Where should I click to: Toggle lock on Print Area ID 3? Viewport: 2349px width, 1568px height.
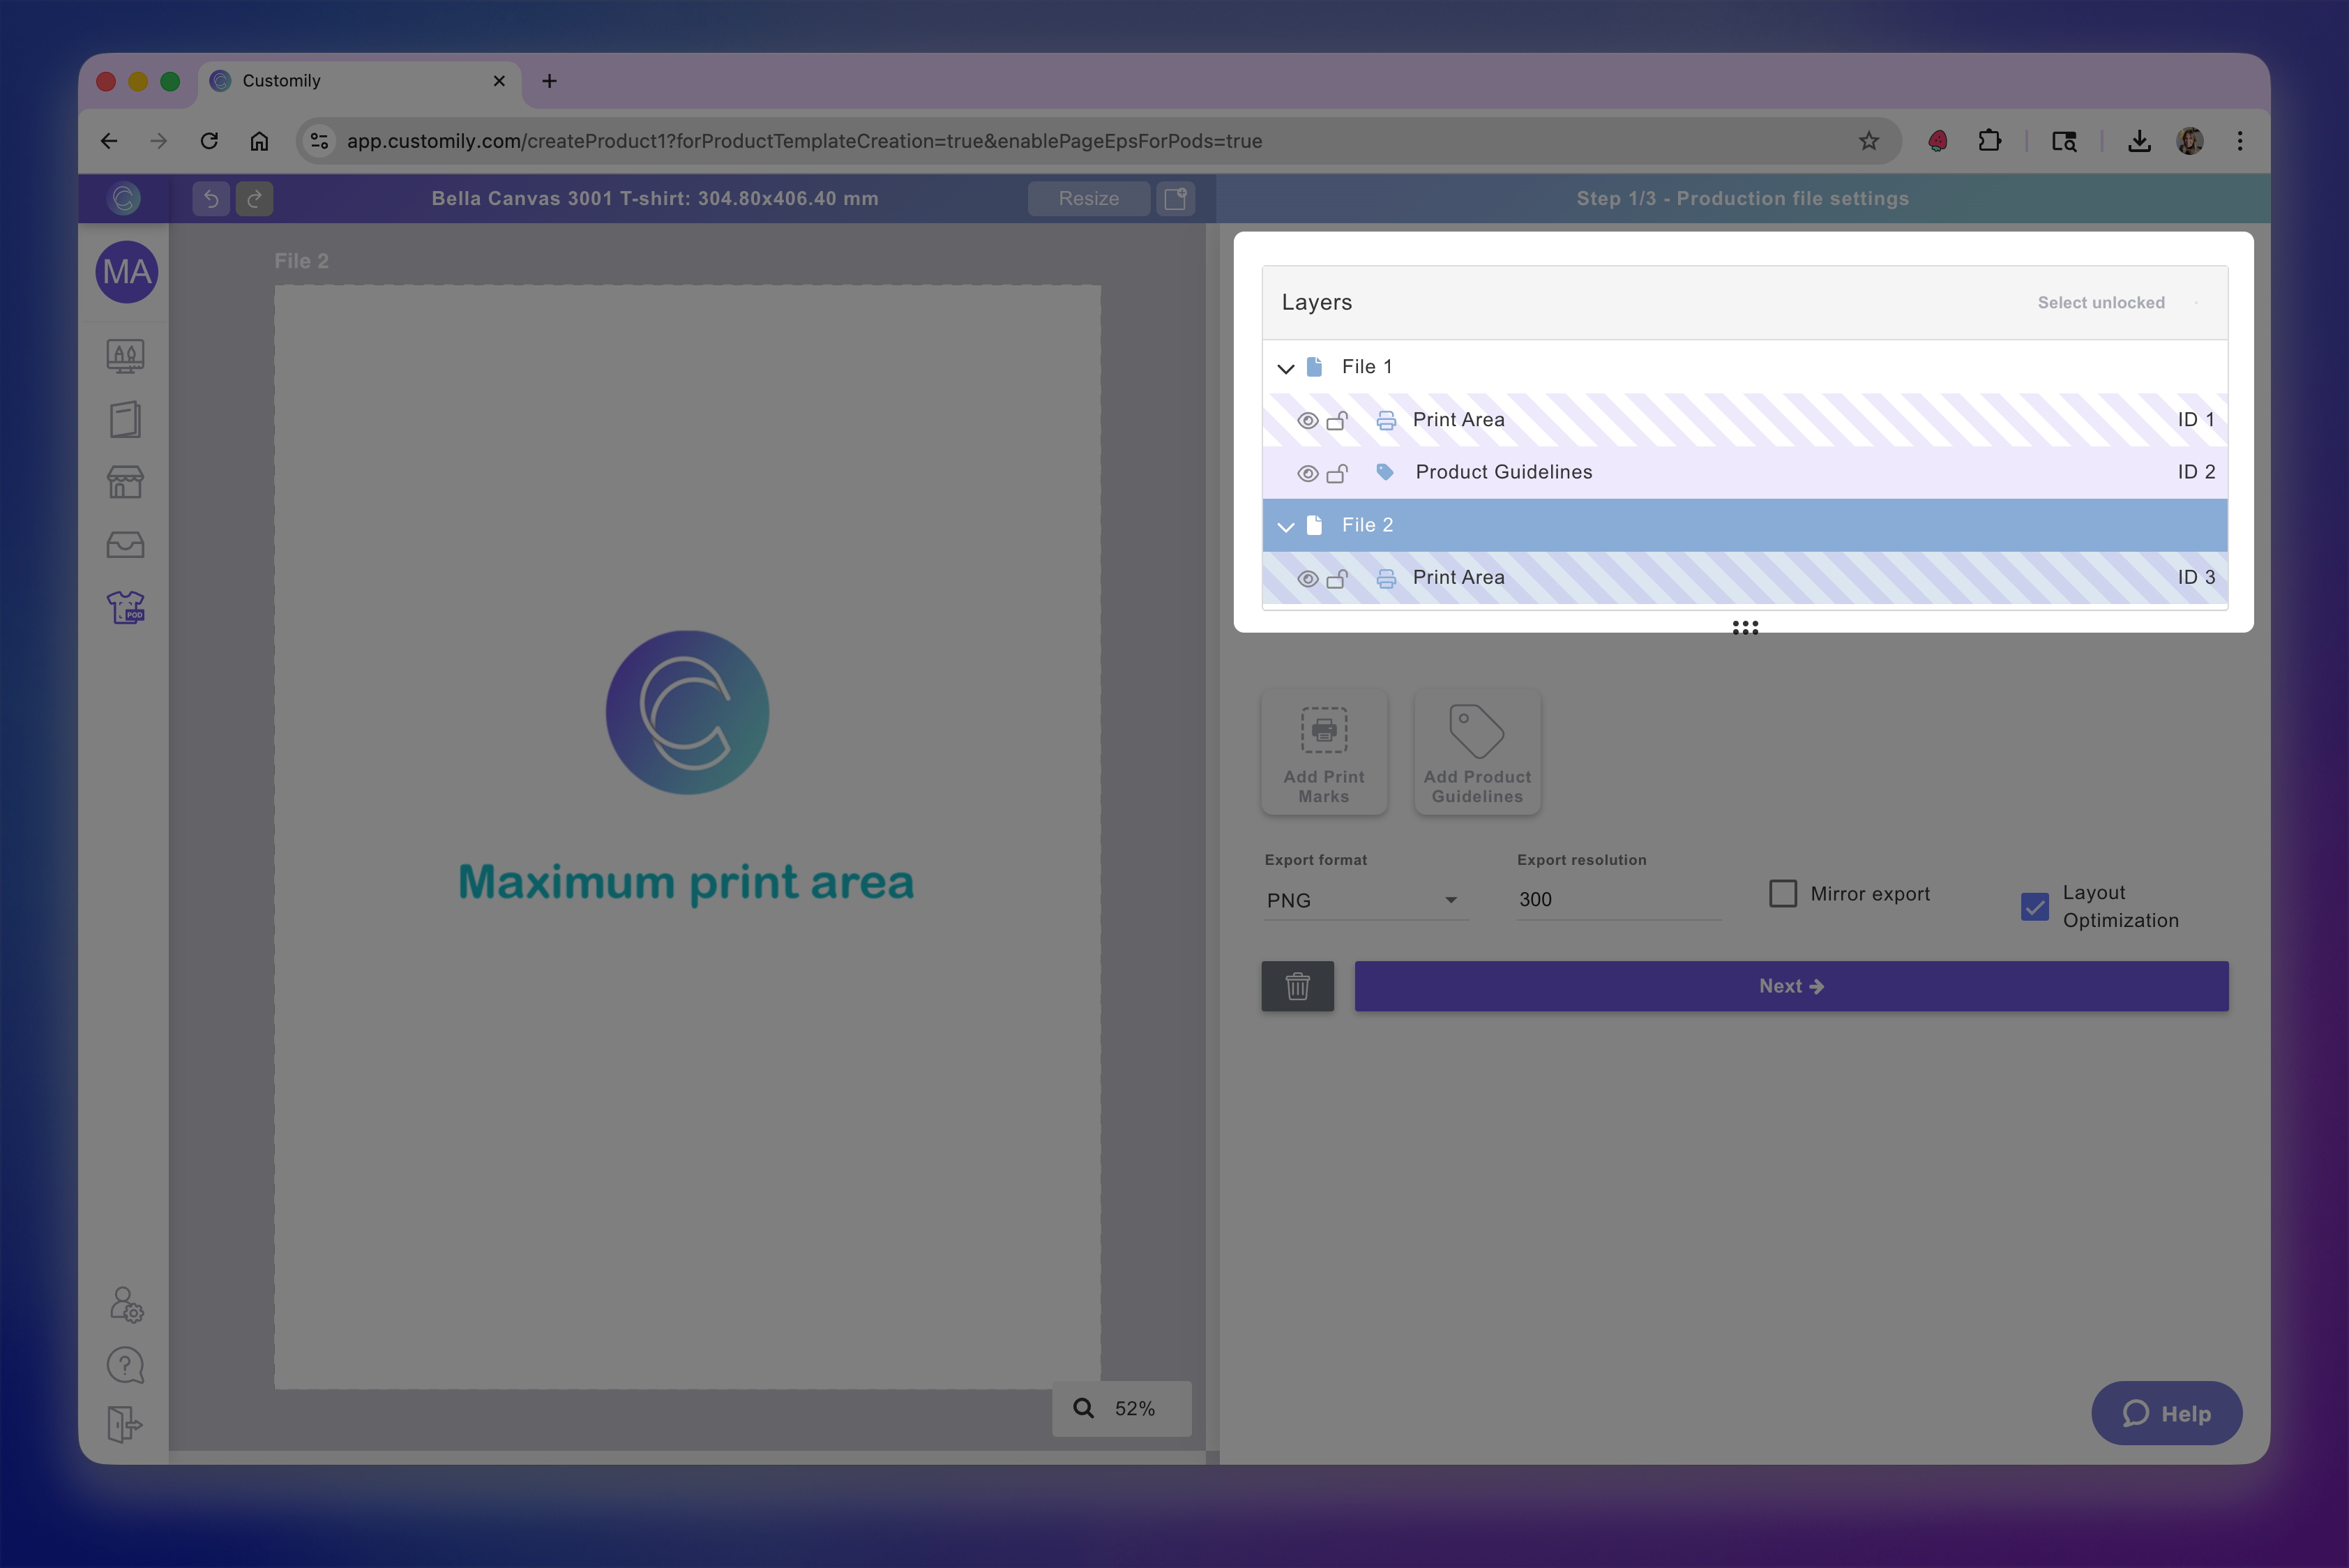[1337, 578]
